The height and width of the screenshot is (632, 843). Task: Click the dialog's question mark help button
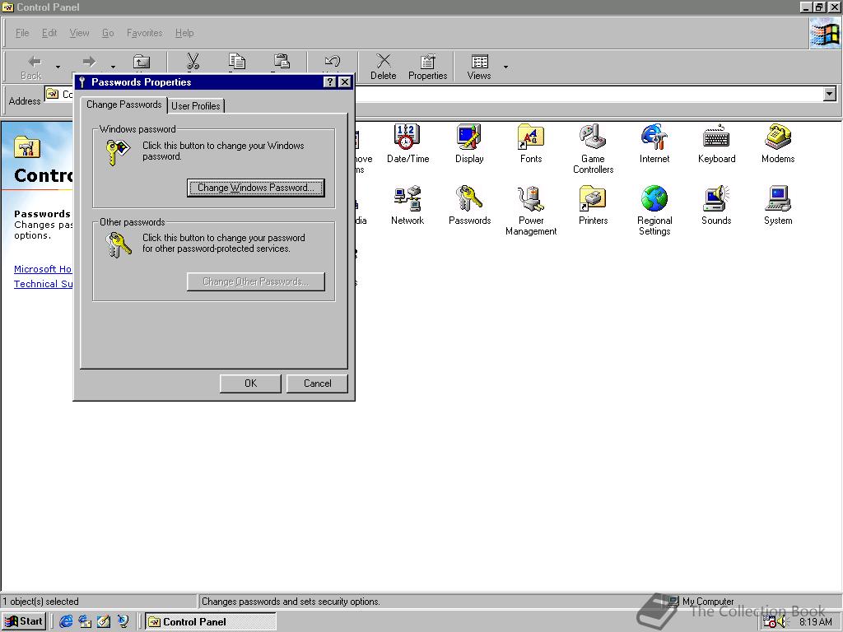click(x=329, y=81)
